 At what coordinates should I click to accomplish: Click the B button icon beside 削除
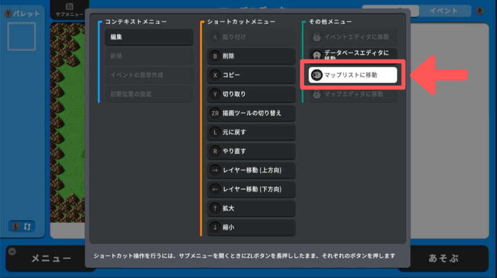coord(215,56)
